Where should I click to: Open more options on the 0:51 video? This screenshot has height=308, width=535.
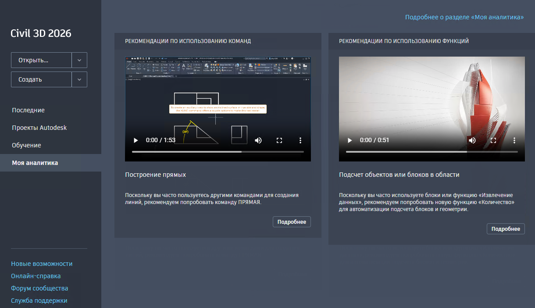click(x=514, y=140)
